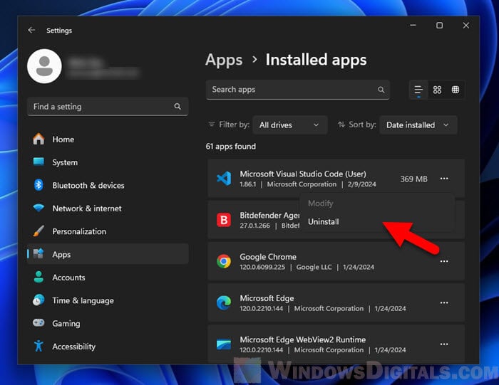
Task: Switch to table view layout
Action: pos(456,90)
